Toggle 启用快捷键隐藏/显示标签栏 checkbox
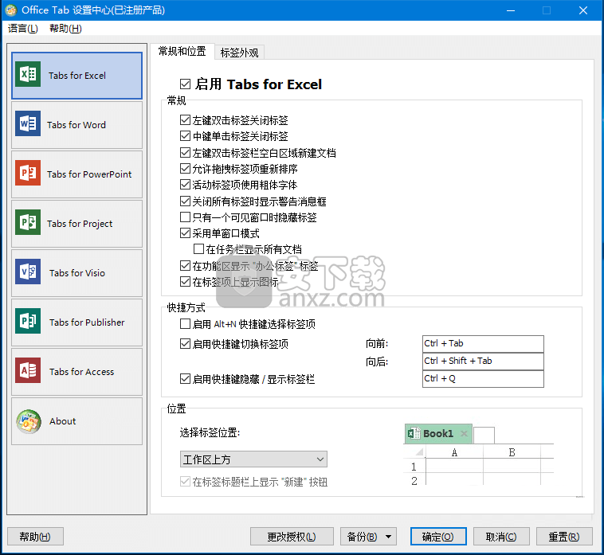Screen dimensions: 604x555 (x=186, y=379)
